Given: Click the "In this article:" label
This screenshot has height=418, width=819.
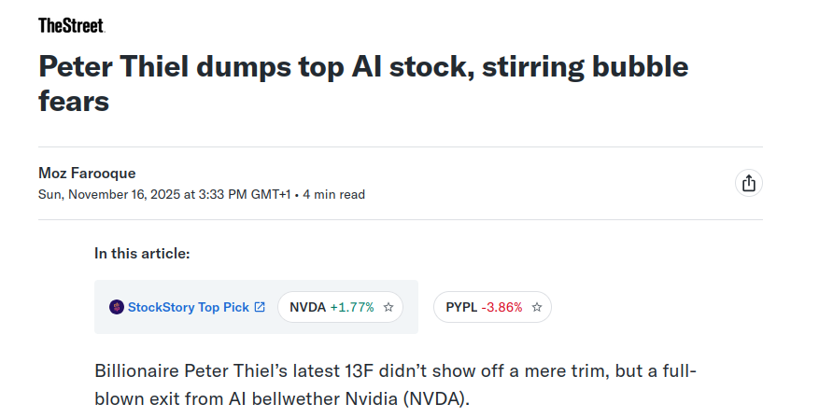Looking at the screenshot, I should tap(142, 253).
